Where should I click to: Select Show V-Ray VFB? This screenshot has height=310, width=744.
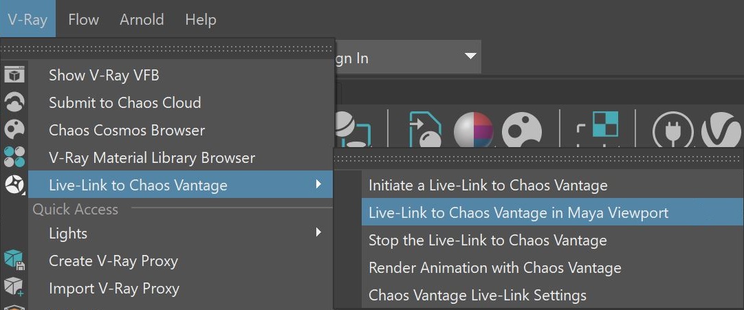click(x=181, y=75)
